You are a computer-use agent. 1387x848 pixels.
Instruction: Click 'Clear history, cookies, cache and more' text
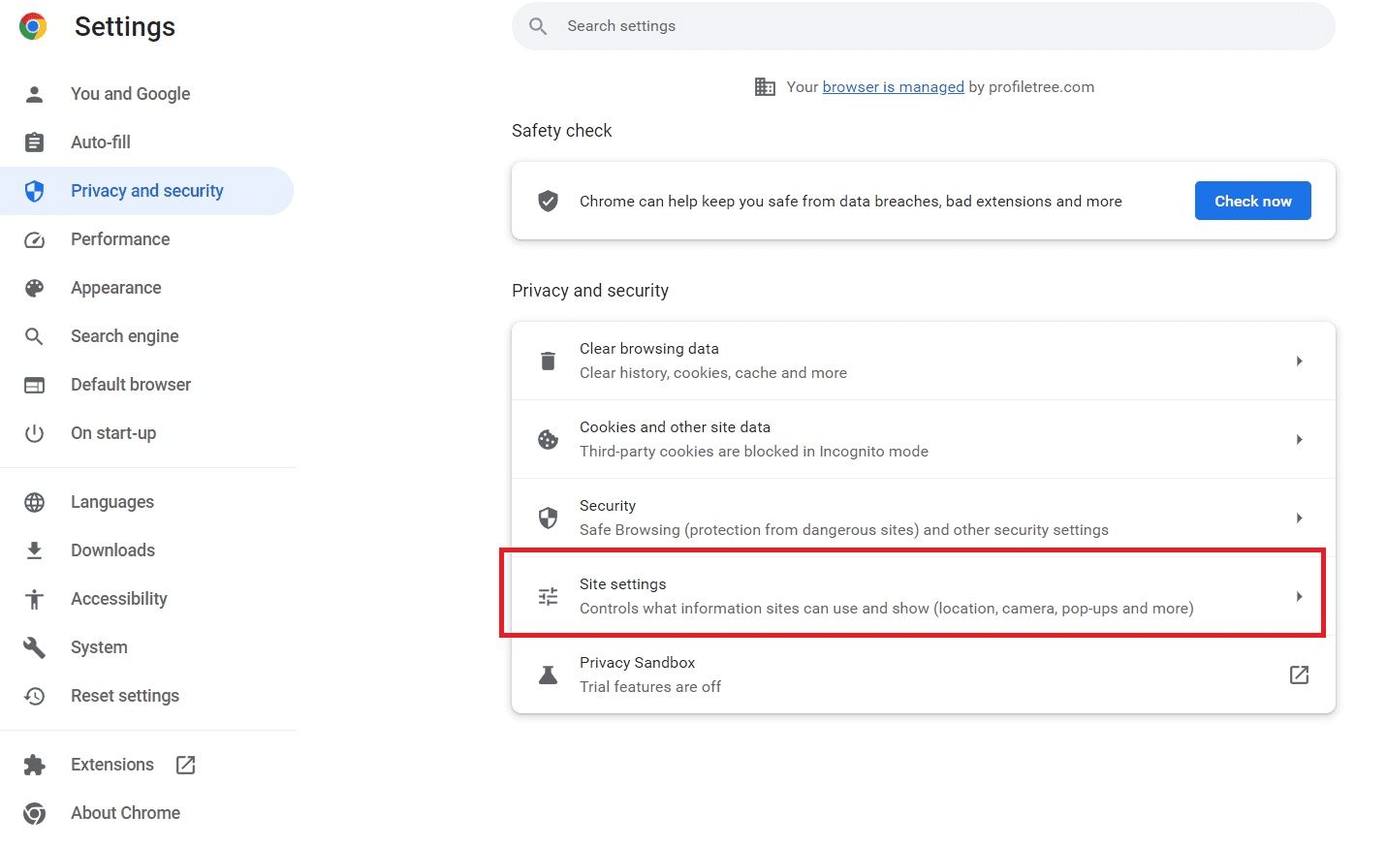[713, 373]
